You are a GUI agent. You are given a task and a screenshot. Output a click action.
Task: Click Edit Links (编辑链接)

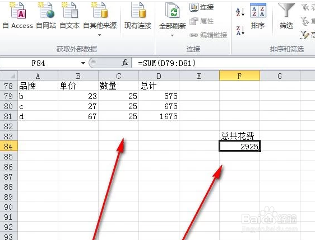click(x=209, y=35)
